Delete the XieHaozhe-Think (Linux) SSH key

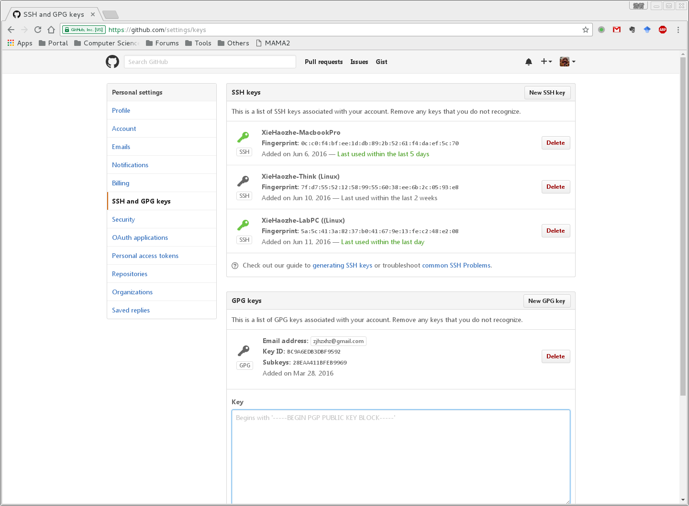coord(556,187)
